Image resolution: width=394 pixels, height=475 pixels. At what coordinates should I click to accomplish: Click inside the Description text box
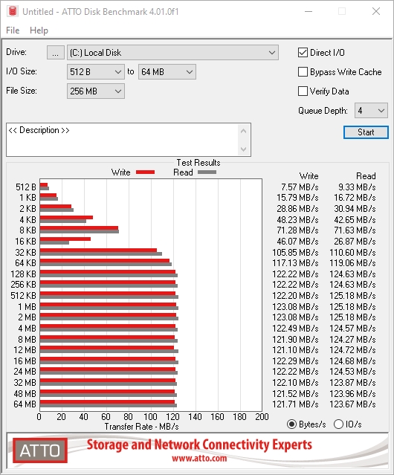point(123,140)
